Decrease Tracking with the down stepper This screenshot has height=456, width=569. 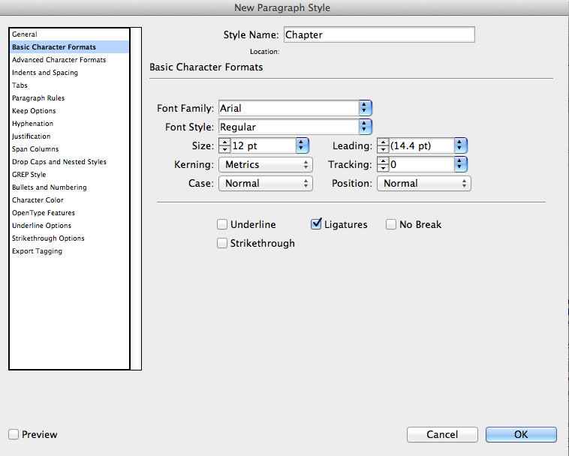[x=383, y=168]
